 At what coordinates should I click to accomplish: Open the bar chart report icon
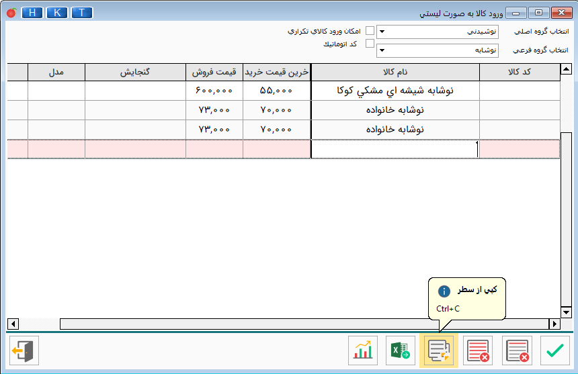point(363,350)
